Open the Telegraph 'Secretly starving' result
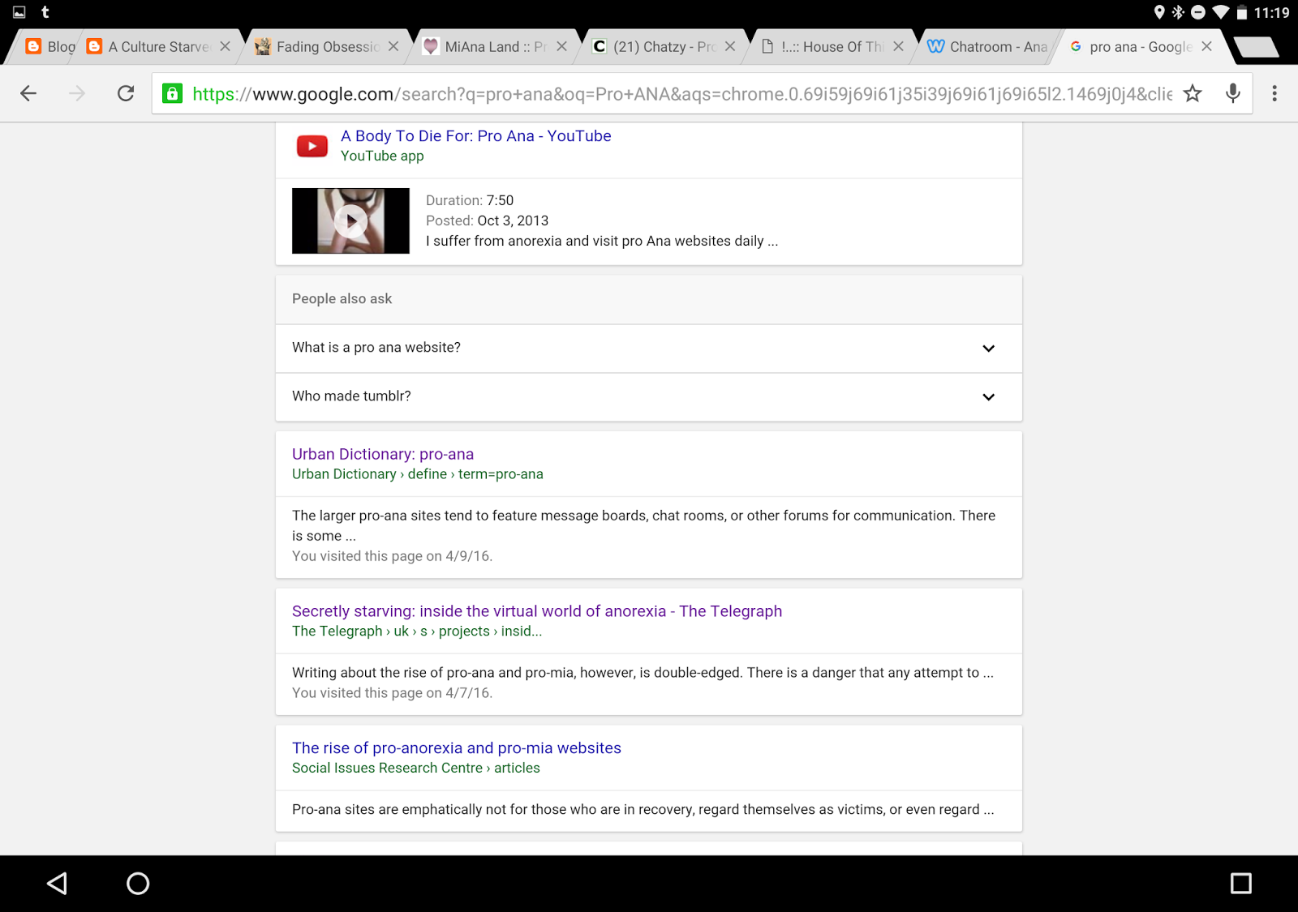1298x912 pixels. pyautogui.click(x=537, y=611)
